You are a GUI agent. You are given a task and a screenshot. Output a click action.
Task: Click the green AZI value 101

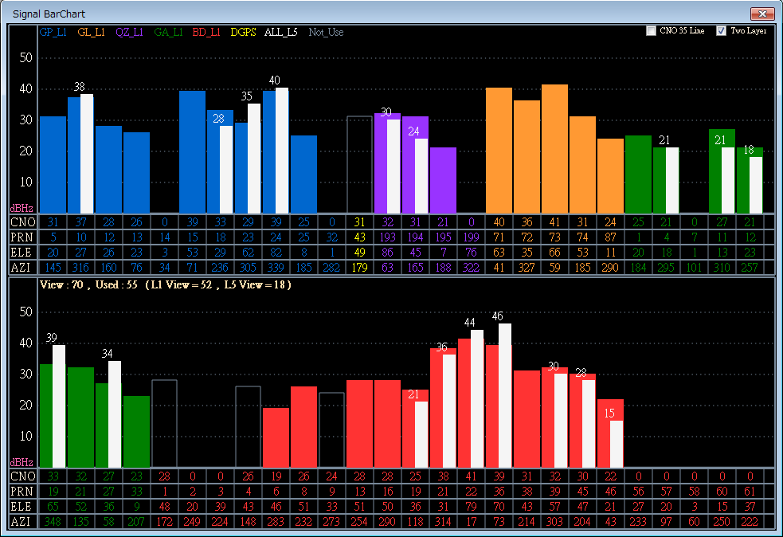point(694,267)
